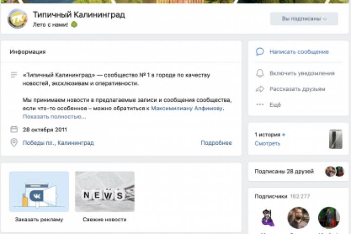351x234 pixels.
Task: Open Максимилиану Алфимову profile link
Action: [x=187, y=108]
